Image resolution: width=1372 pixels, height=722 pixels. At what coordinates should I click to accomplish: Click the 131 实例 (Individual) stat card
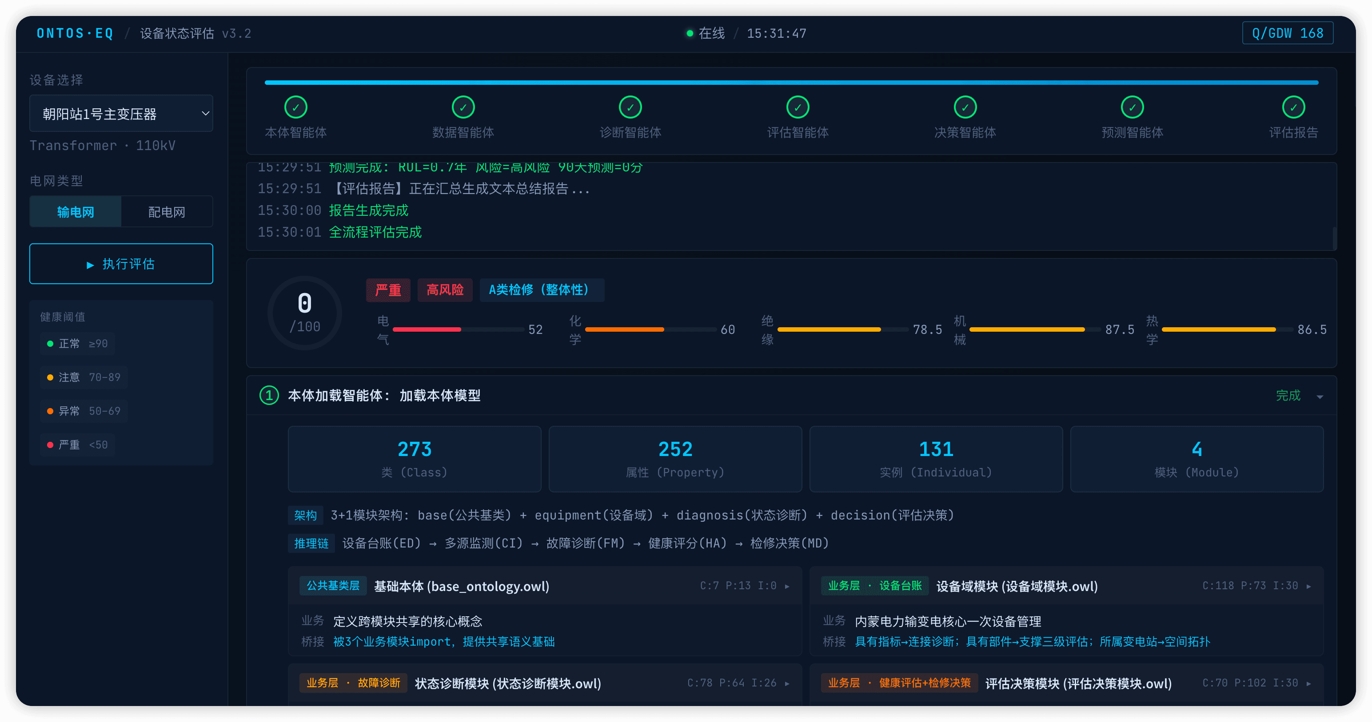coord(936,459)
